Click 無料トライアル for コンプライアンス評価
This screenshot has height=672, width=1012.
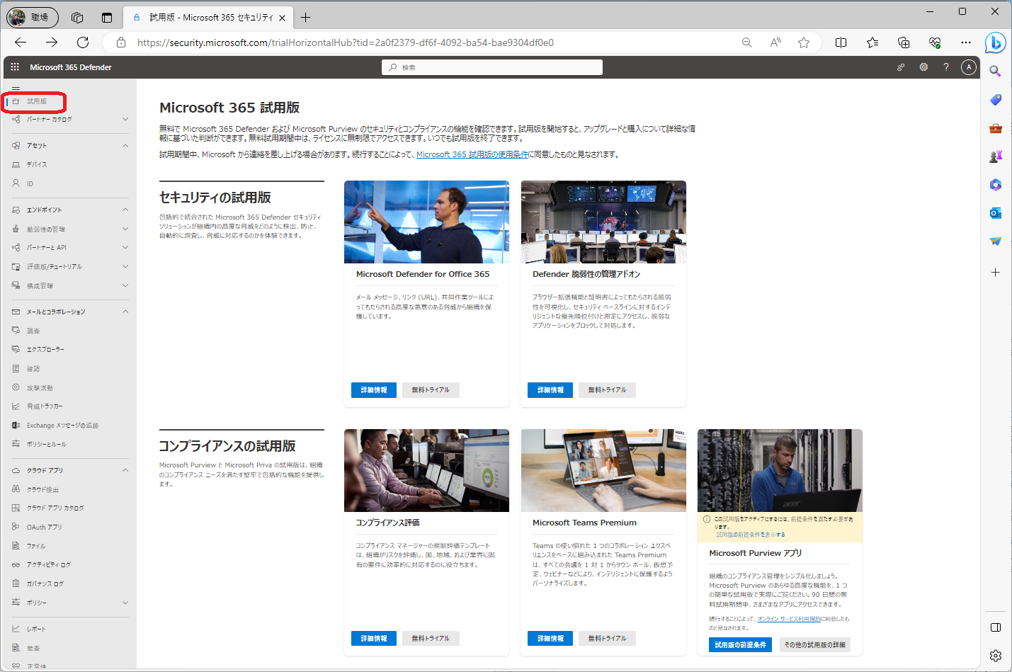431,639
